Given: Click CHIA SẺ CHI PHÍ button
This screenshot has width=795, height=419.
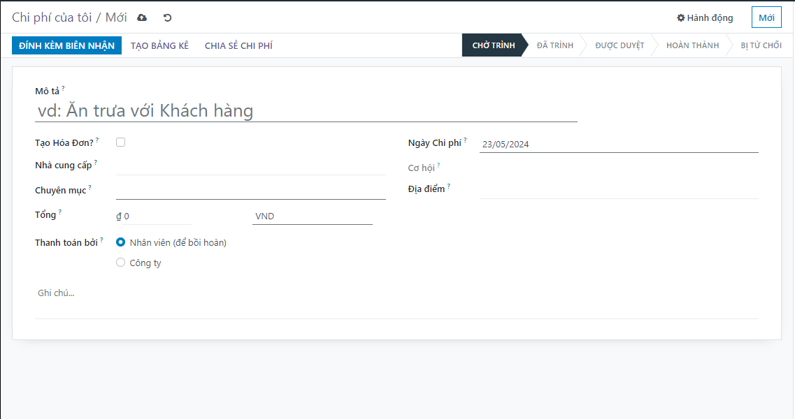Looking at the screenshot, I should 239,45.
